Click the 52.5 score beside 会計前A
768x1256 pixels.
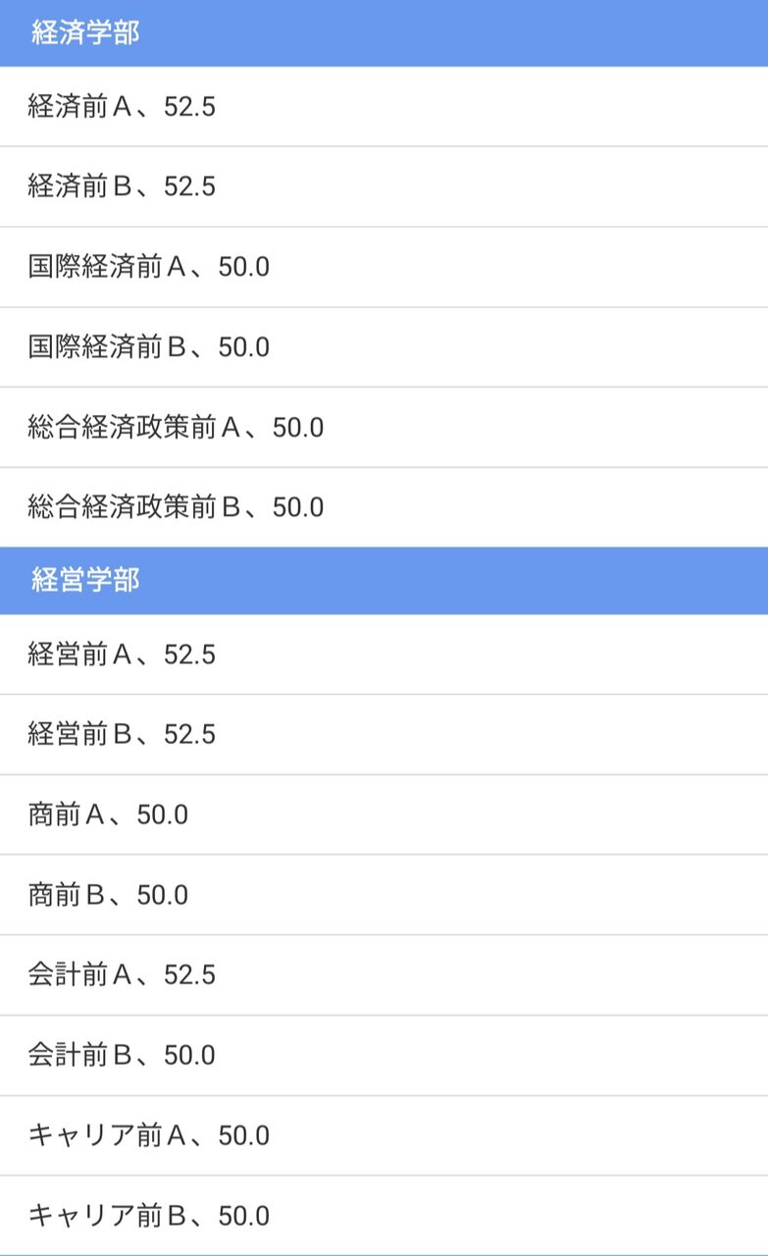pos(189,975)
